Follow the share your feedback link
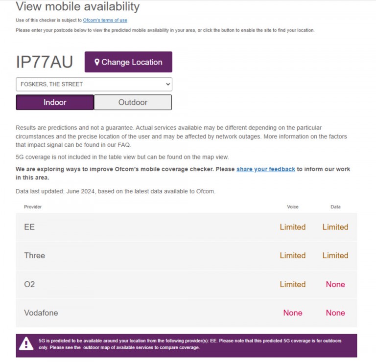 click(266, 169)
